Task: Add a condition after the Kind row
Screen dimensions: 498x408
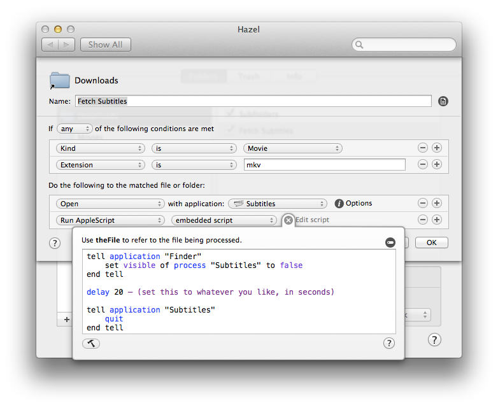Action: click(437, 148)
